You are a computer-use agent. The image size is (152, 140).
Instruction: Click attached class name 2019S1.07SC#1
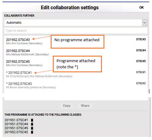tap(16, 120)
